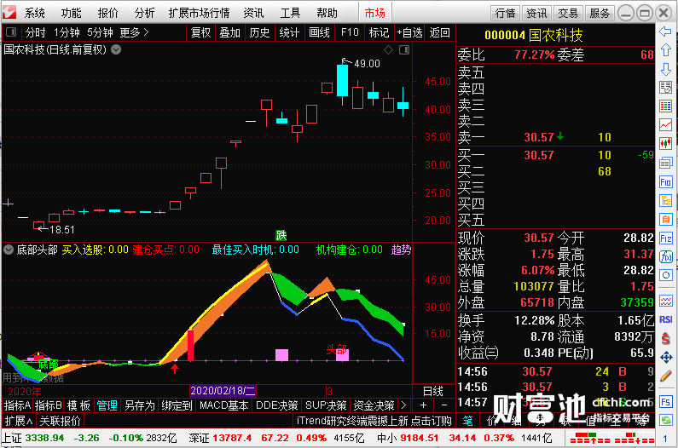
Task: Click the 服务 button
Action: click(600, 13)
